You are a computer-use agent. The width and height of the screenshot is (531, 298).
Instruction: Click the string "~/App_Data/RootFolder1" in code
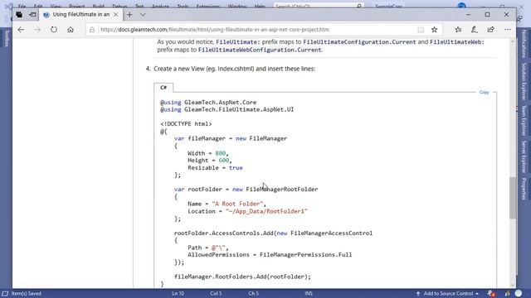point(266,212)
